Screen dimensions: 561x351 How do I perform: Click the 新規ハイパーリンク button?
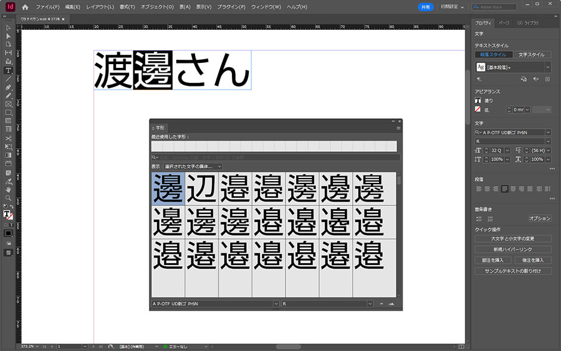coord(513,249)
